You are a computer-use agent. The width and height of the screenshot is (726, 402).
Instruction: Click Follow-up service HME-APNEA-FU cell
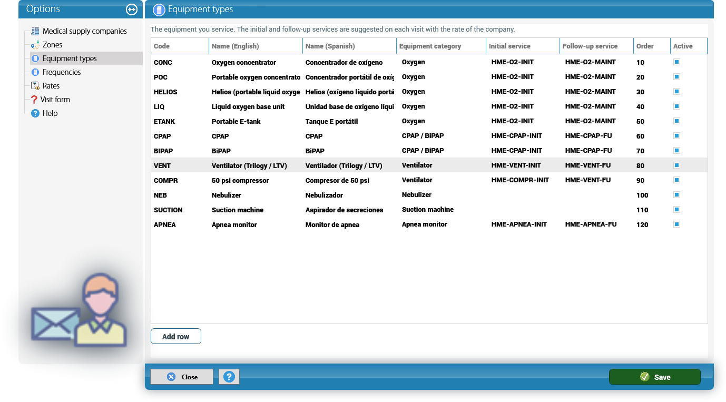point(596,224)
